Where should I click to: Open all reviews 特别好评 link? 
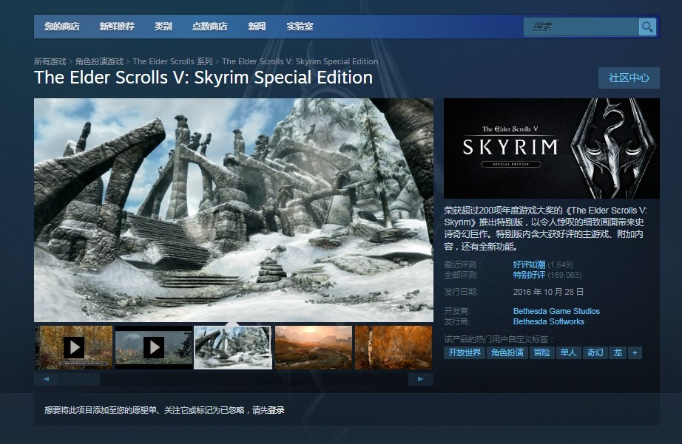(x=529, y=275)
